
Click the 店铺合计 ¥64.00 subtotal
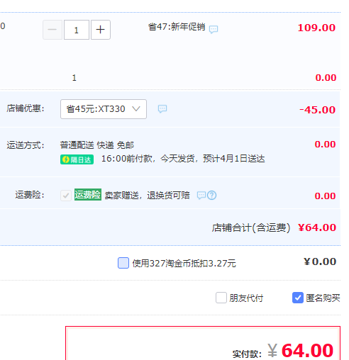pos(317,227)
